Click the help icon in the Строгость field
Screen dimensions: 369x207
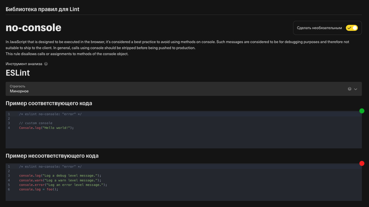coord(350,89)
